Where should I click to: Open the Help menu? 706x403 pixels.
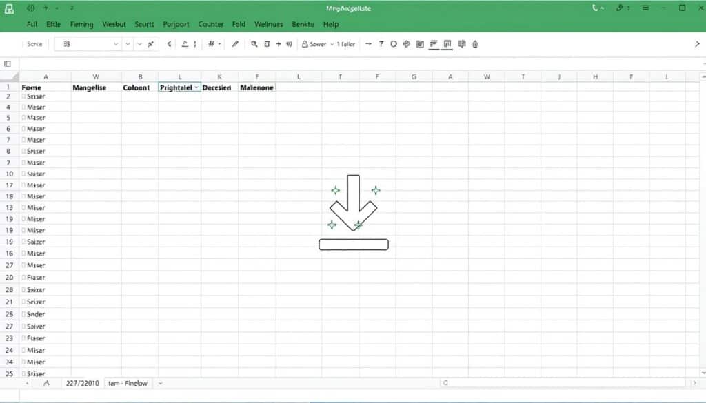330,24
